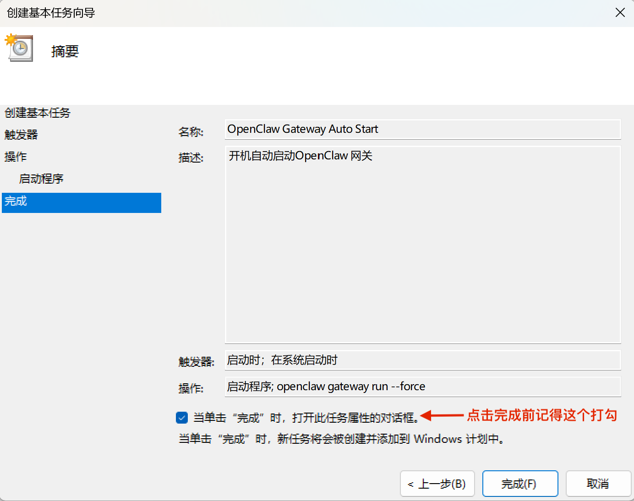634x501 pixels.
Task: Click the 摘要 heading text
Action: 65,51
